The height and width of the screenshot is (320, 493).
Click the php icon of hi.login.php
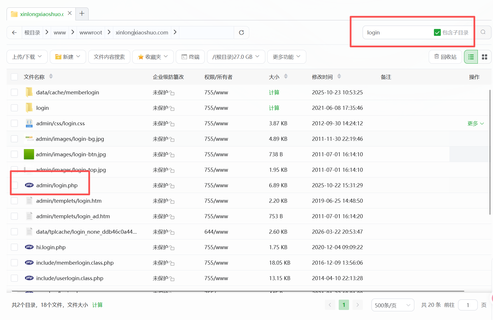coord(29,247)
